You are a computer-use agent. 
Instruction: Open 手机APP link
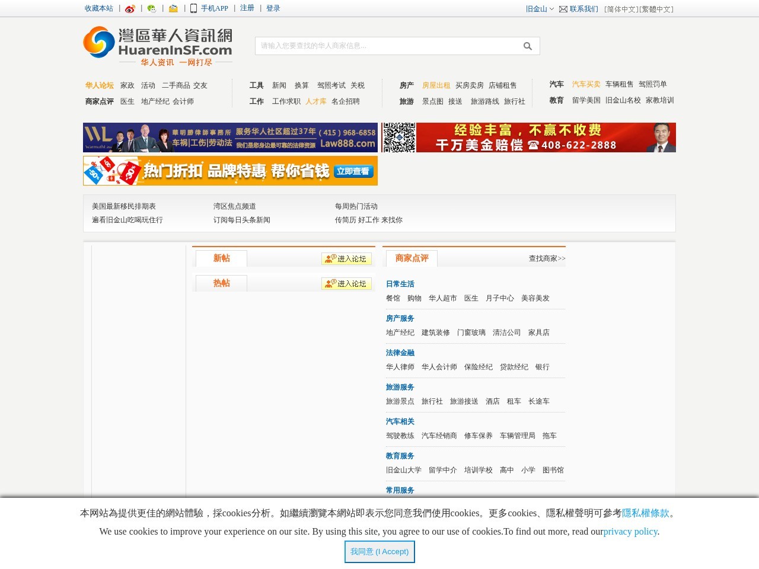(x=214, y=8)
